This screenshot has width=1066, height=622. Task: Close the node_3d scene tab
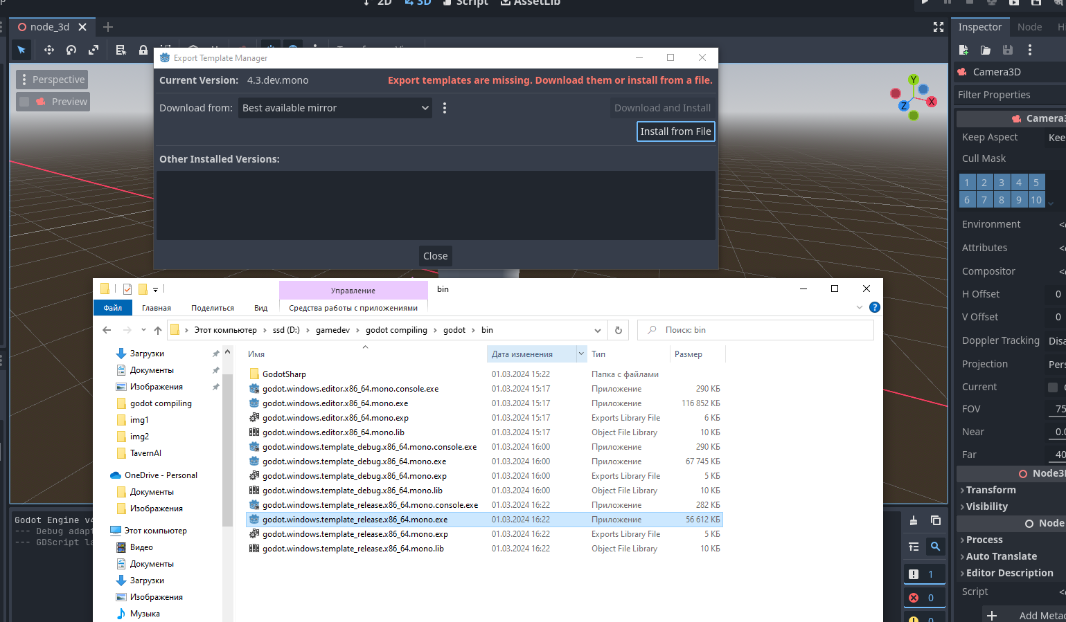coord(82,27)
